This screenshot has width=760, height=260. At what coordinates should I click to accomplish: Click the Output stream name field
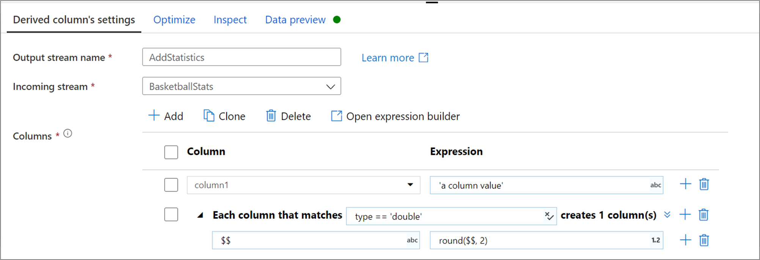(x=242, y=57)
